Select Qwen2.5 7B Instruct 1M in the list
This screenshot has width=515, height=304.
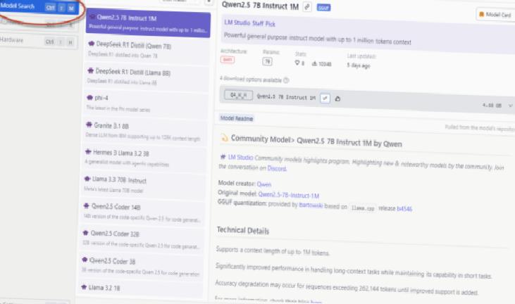148,23
